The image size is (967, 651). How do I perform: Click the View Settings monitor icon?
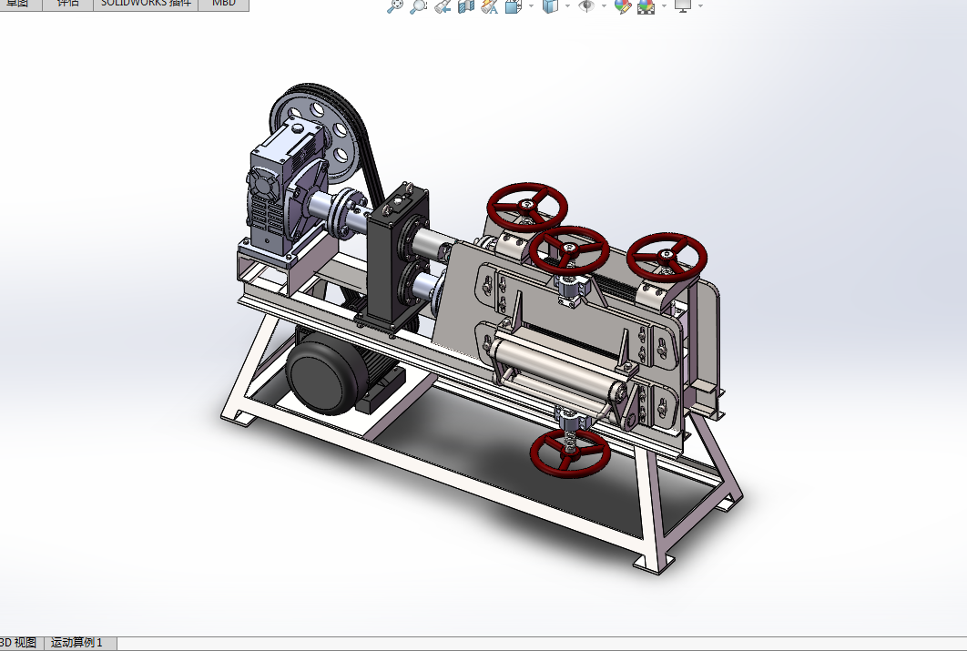click(683, 6)
